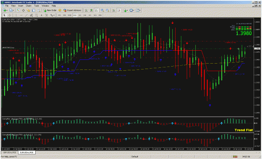Open the Indicators list icon

(x=125, y=10)
